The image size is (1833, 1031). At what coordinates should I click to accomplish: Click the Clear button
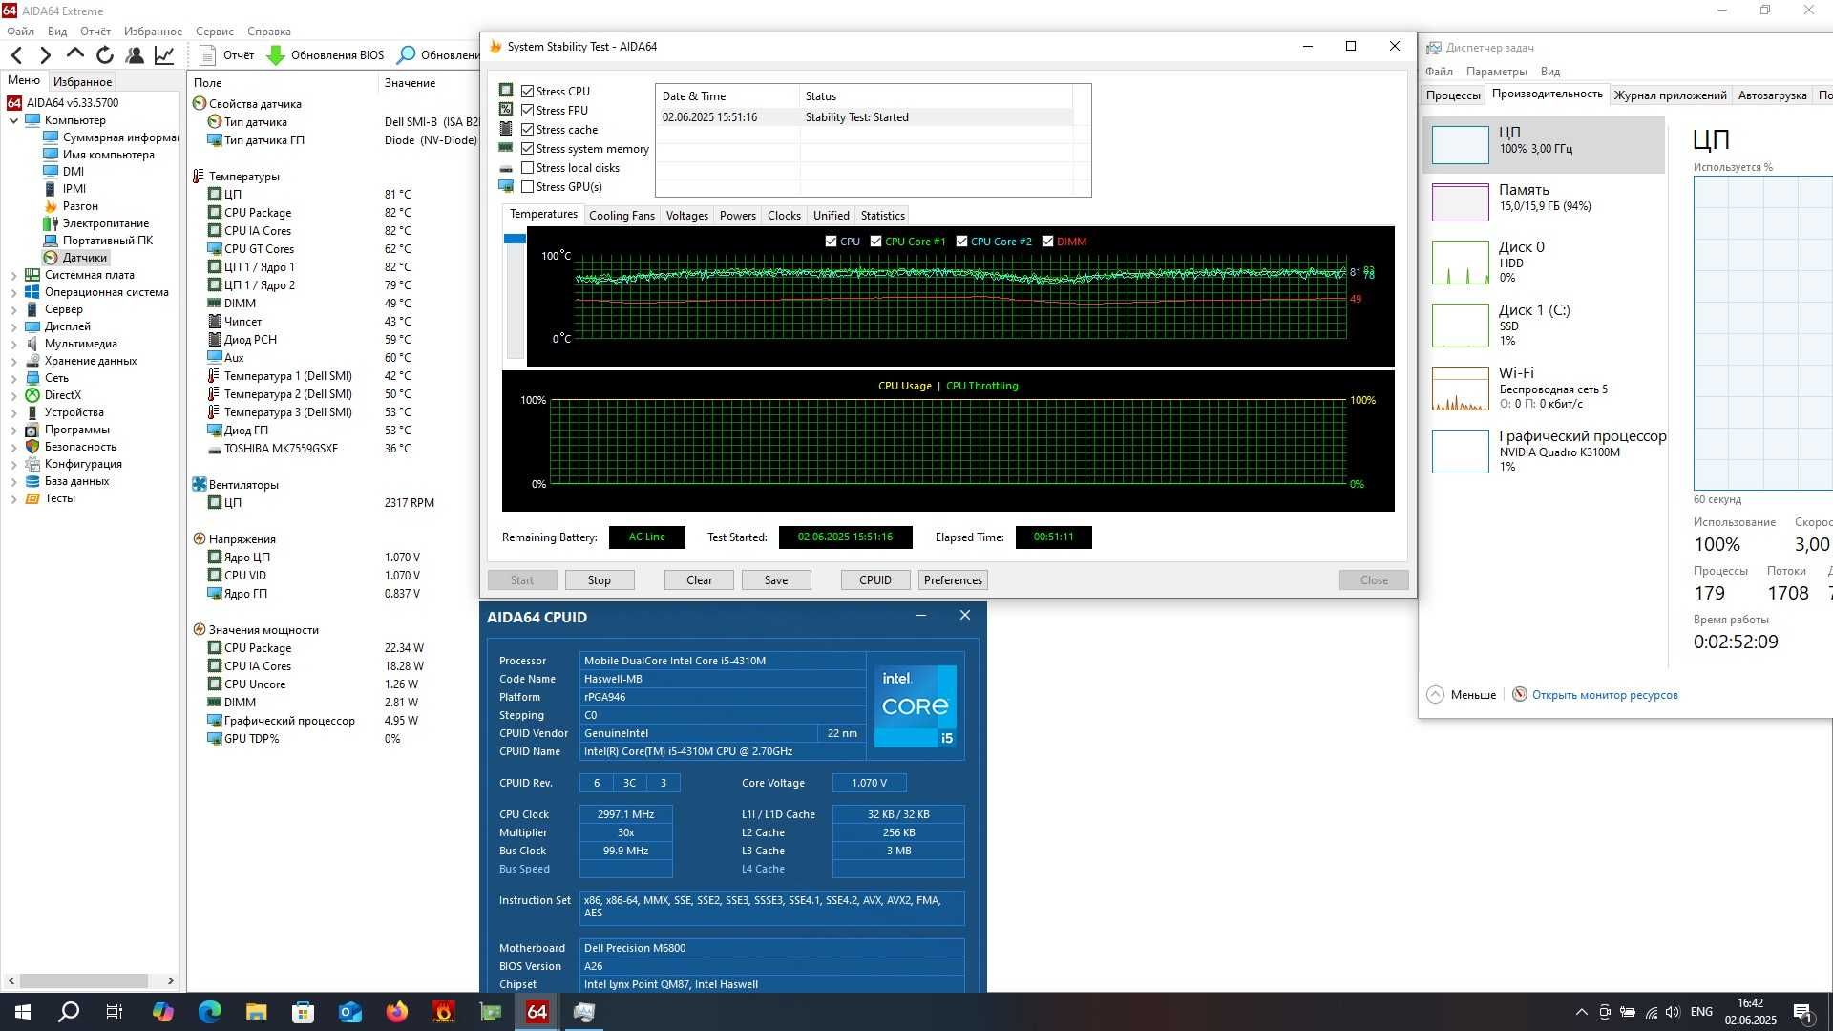[x=699, y=580]
